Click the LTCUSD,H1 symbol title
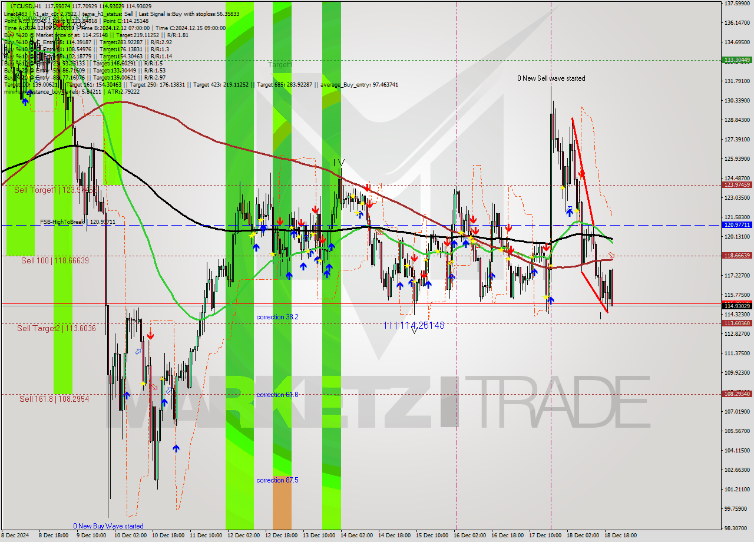This screenshot has width=754, height=542. point(25,5)
